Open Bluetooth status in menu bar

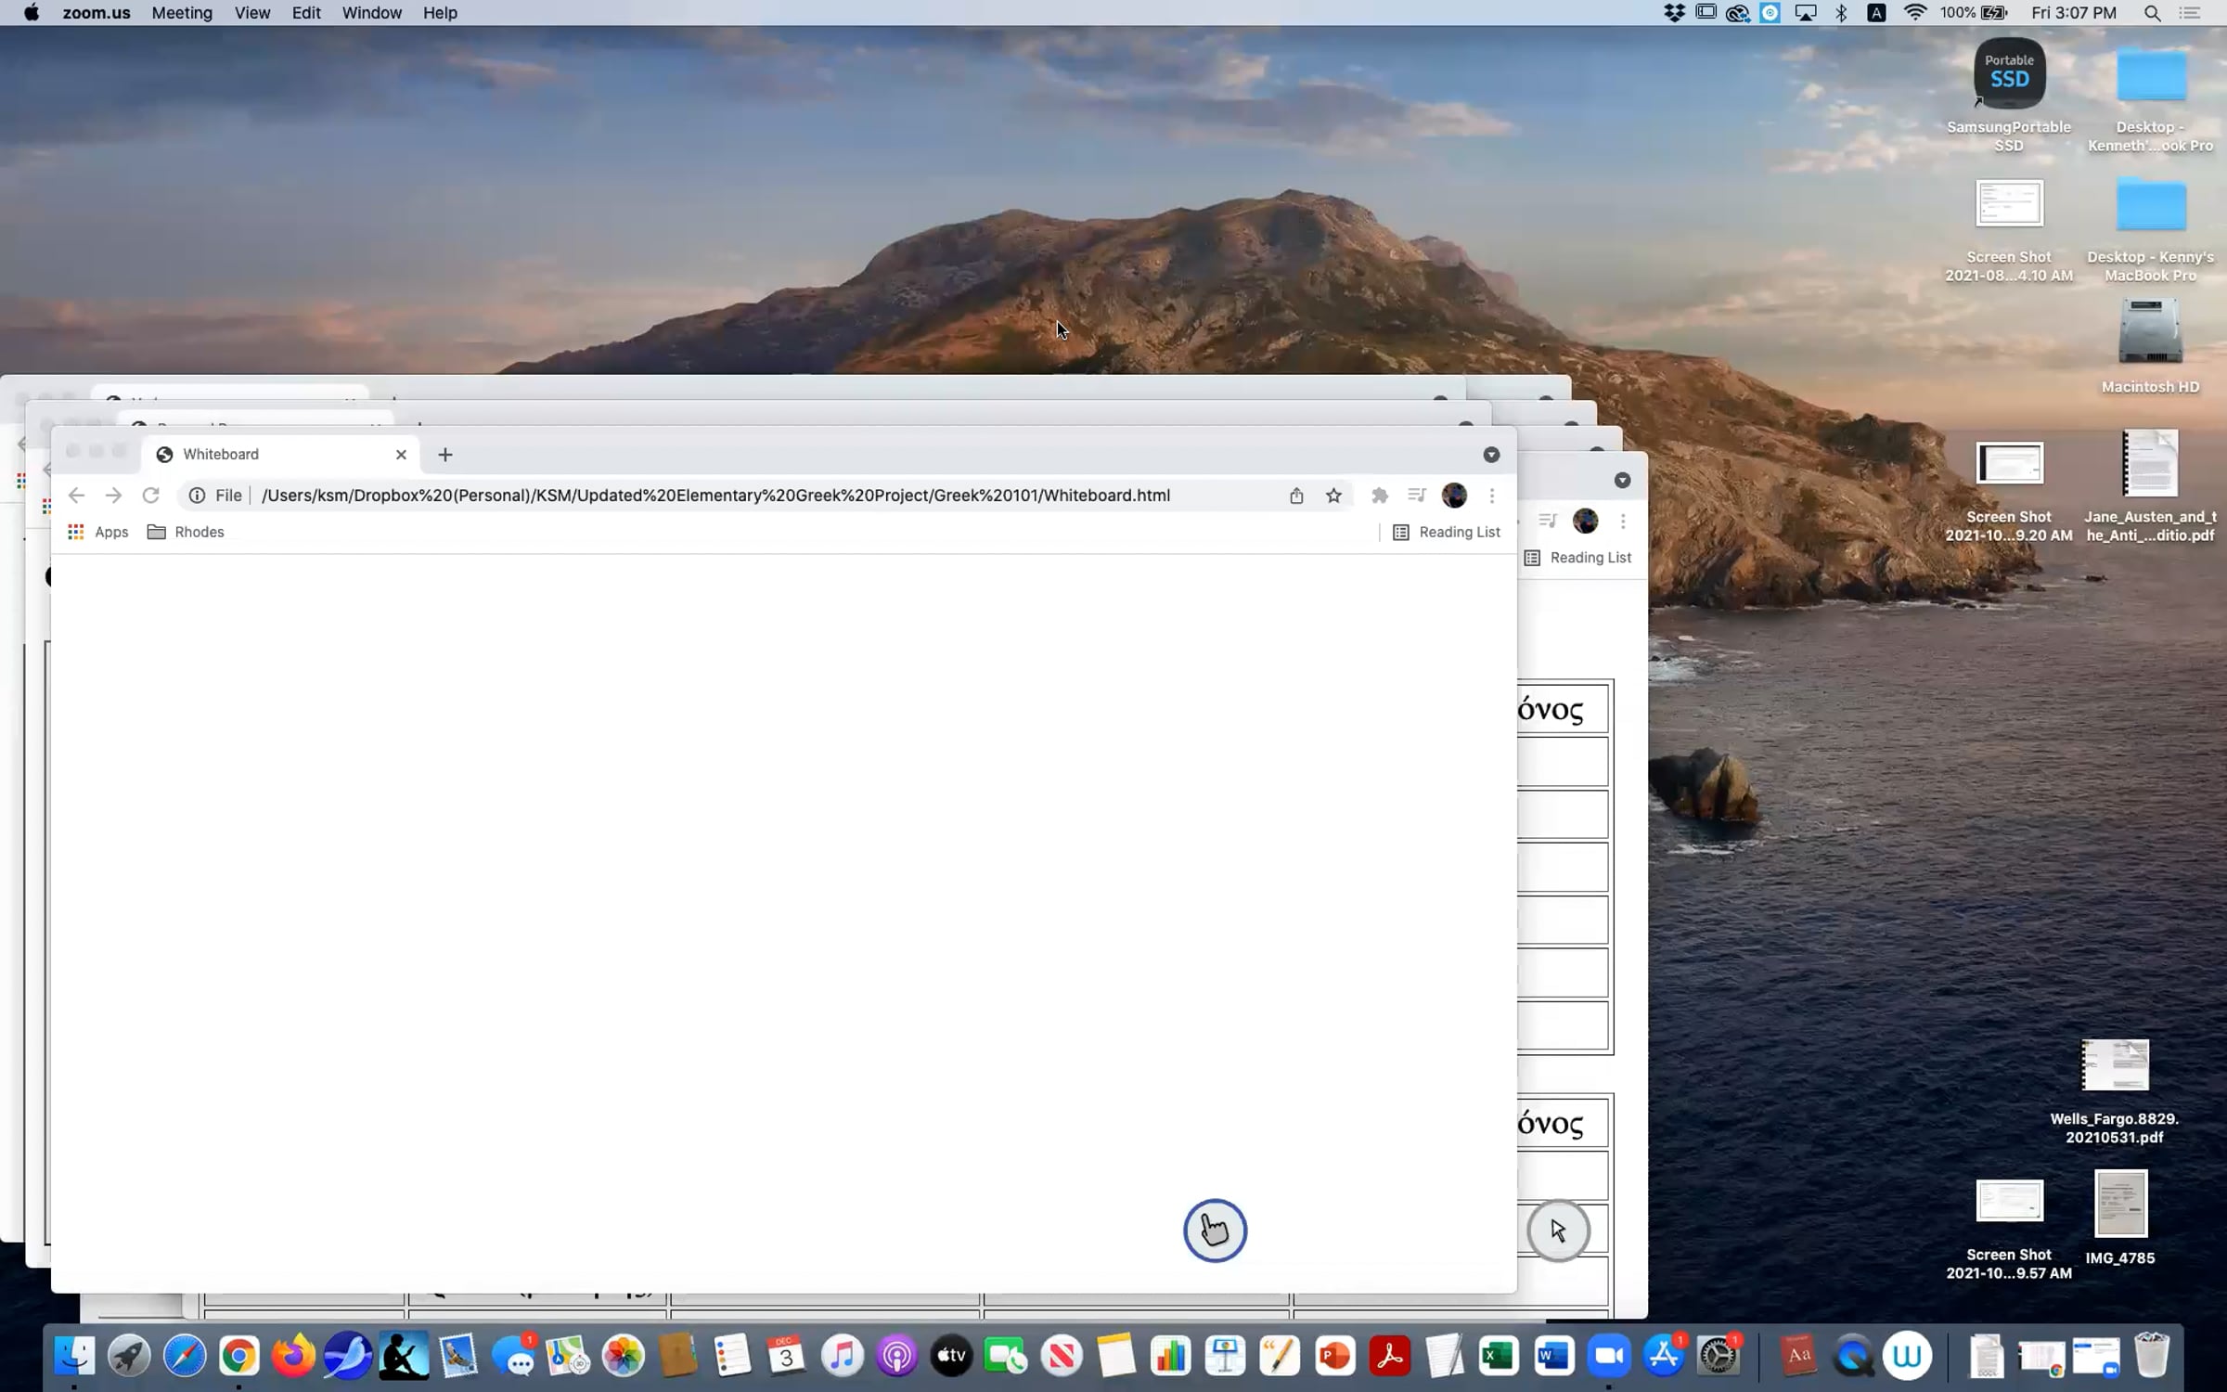[x=1841, y=13]
